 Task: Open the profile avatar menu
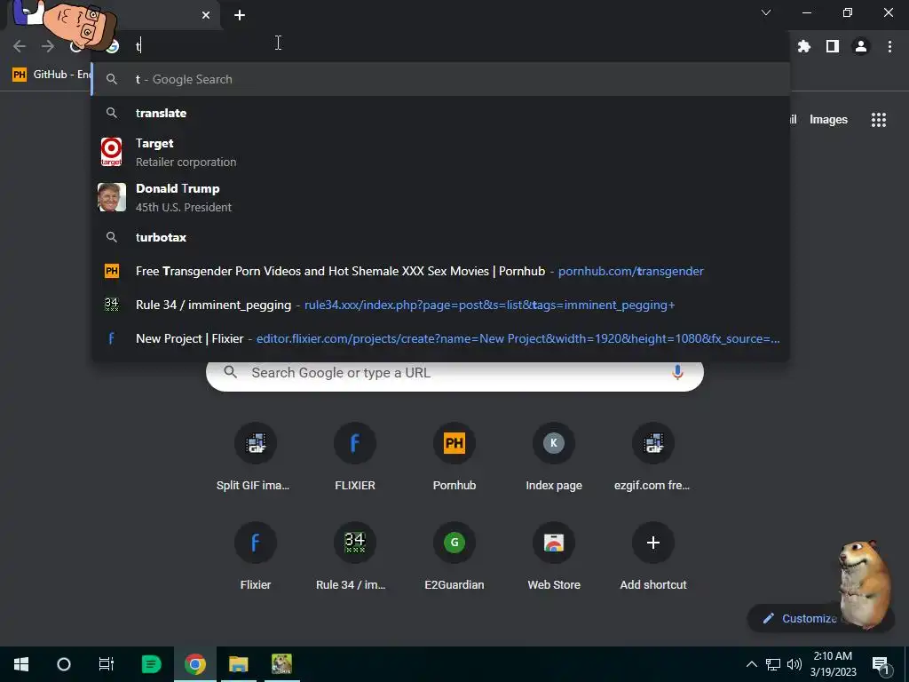coord(861,46)
